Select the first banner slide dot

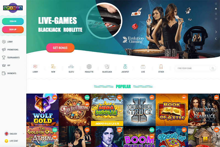point(216,4)
